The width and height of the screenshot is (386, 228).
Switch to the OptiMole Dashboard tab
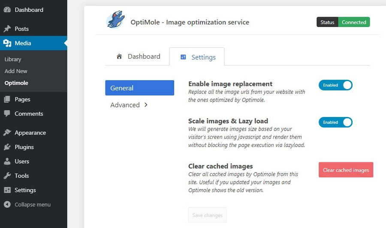coord(138,57)
